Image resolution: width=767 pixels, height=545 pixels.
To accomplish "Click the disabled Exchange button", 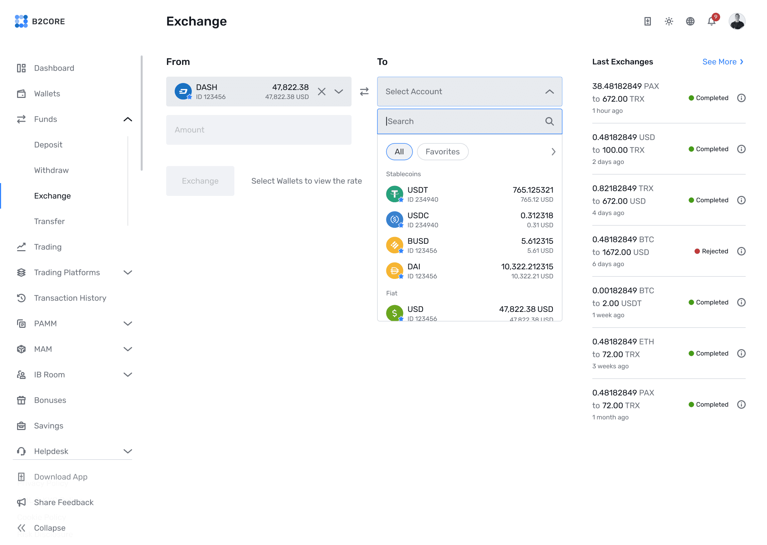I will [x=200, y=181].
